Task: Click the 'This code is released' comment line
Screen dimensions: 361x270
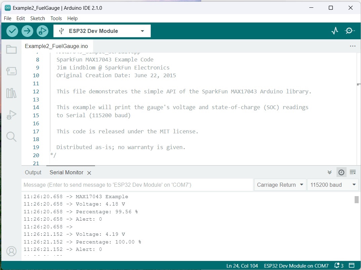Action: [127, 131]
